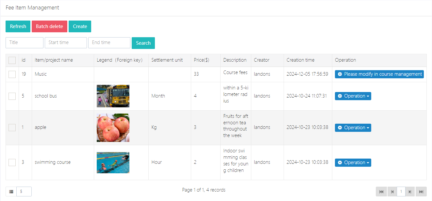Open the apple legend picture
432x201 pixels.
click(x=113, y=128)
